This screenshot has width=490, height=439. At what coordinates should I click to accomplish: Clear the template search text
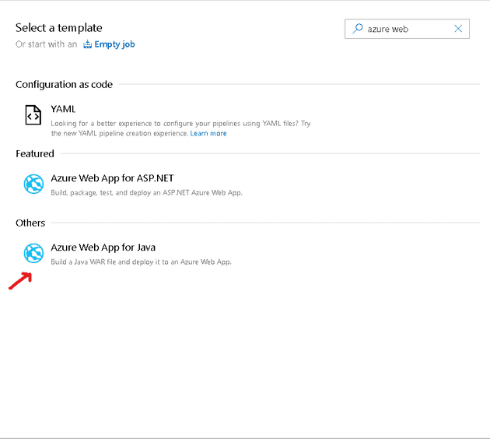point(458,29)
